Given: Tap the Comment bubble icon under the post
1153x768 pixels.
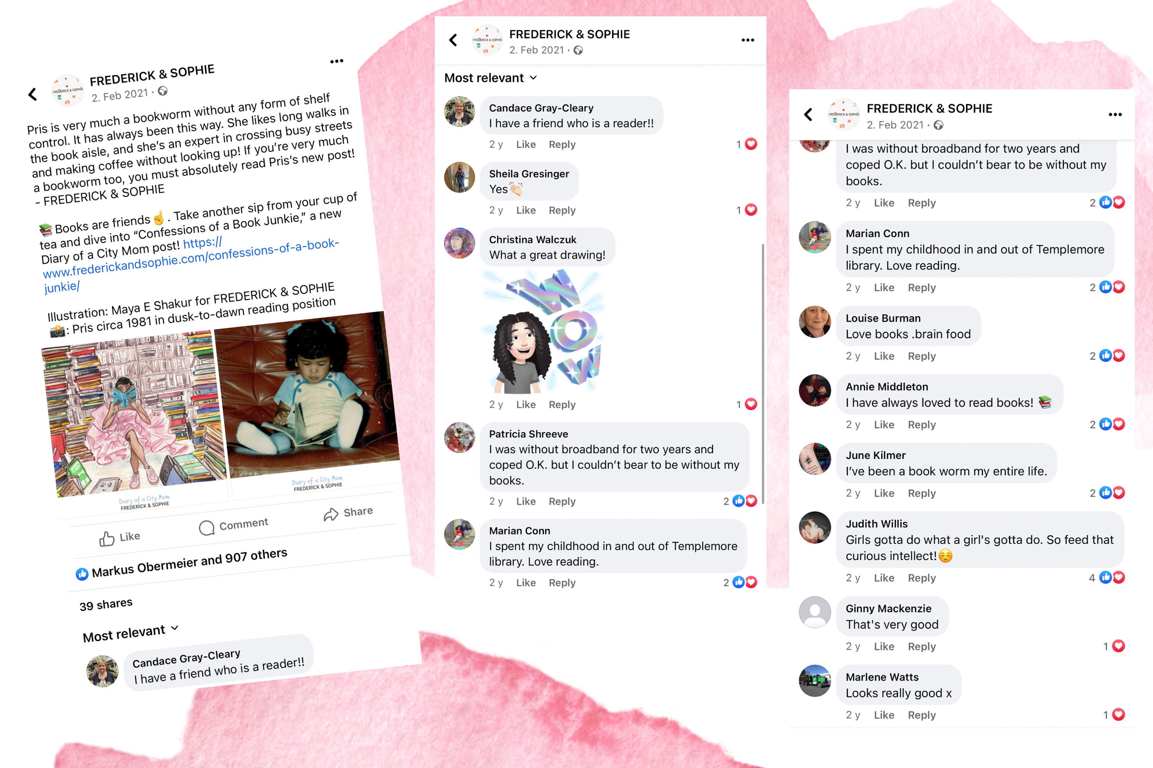Looking at the screenshot, I should (x=206, y=528).
